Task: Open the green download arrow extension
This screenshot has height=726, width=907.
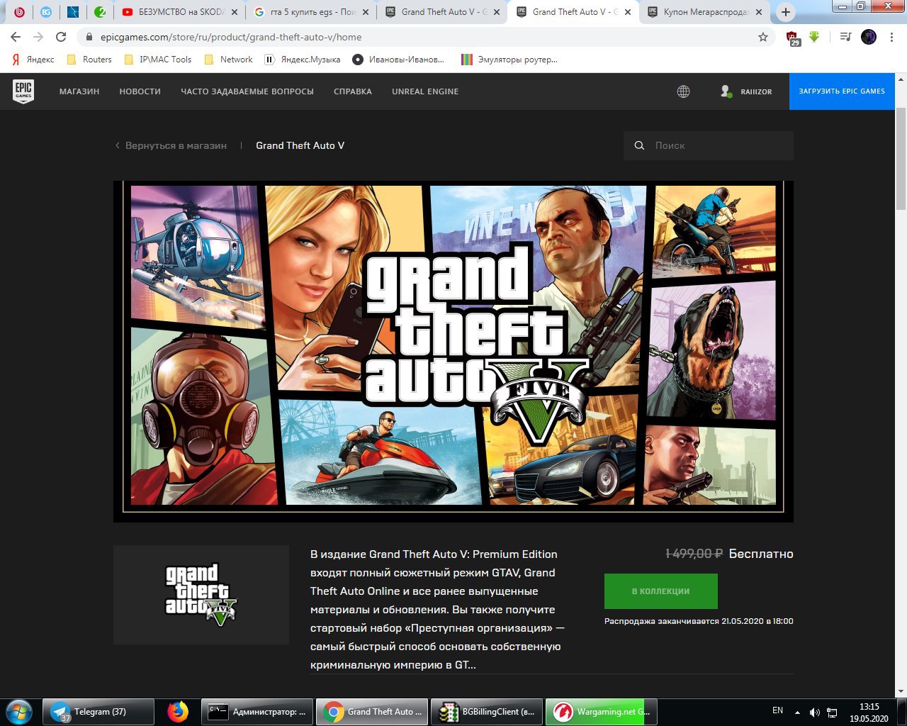Action: click(x=814, y=37)
